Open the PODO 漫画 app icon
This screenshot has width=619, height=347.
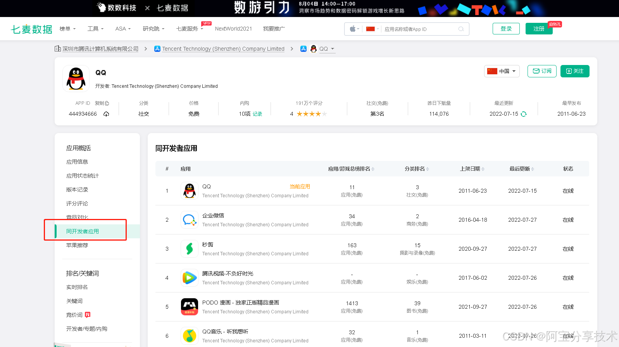click(190, 307)
